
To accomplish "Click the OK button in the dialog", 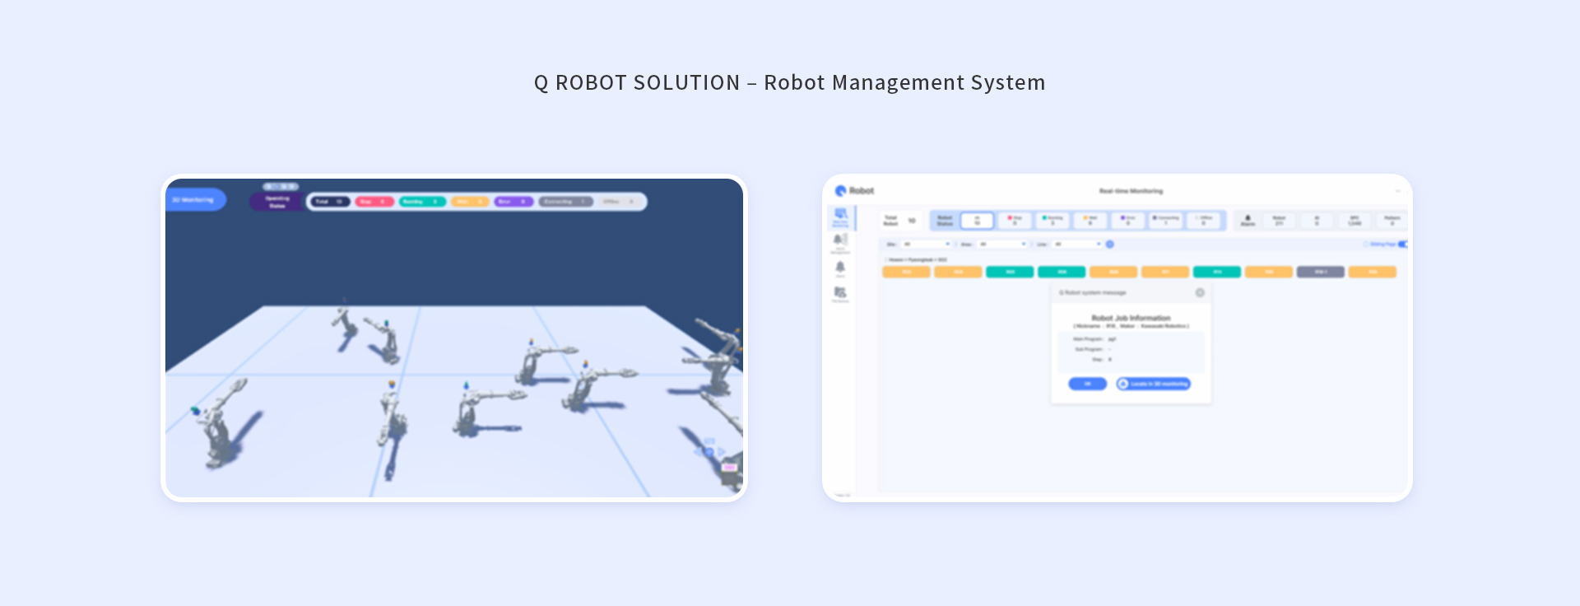I will (x=1087, y=384).
